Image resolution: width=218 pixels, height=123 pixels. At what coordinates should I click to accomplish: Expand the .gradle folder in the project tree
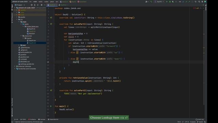[17, 10]
